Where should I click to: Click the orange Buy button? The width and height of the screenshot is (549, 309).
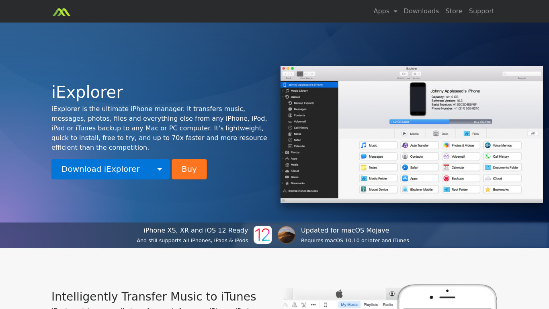click(x=189, y=169)
